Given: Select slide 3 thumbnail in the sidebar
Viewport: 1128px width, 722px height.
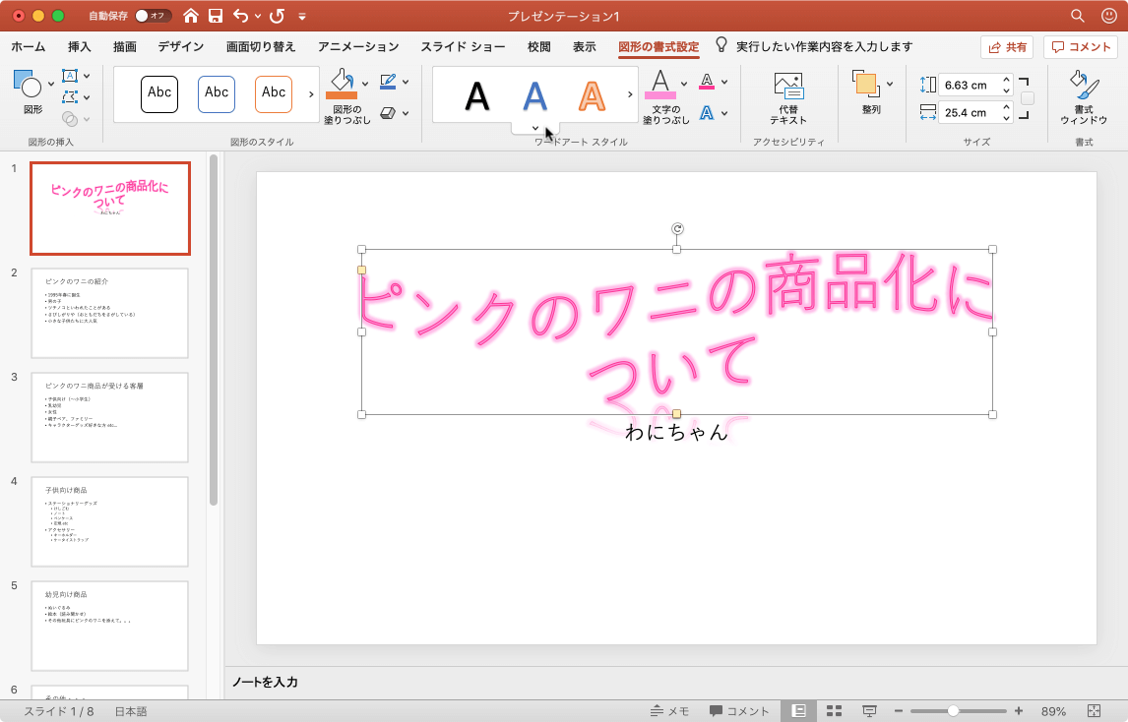Looking at the screenshot, I should point(109,417).
